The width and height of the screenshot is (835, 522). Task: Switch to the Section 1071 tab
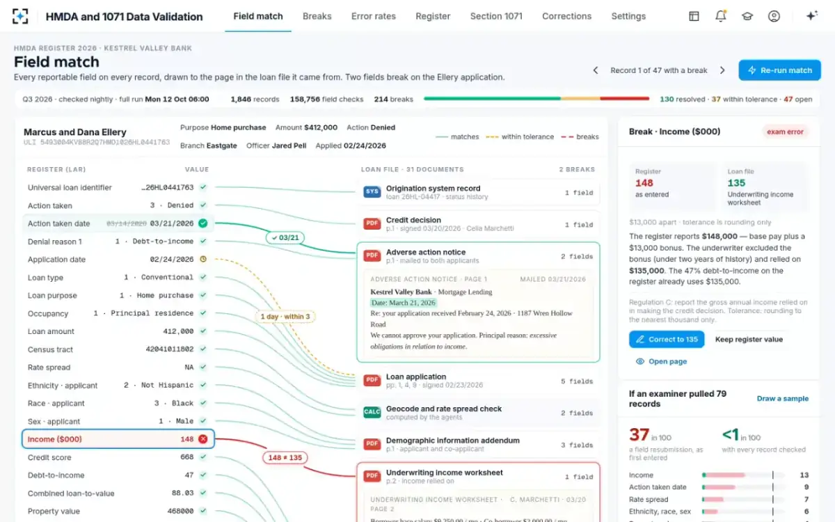496,16
